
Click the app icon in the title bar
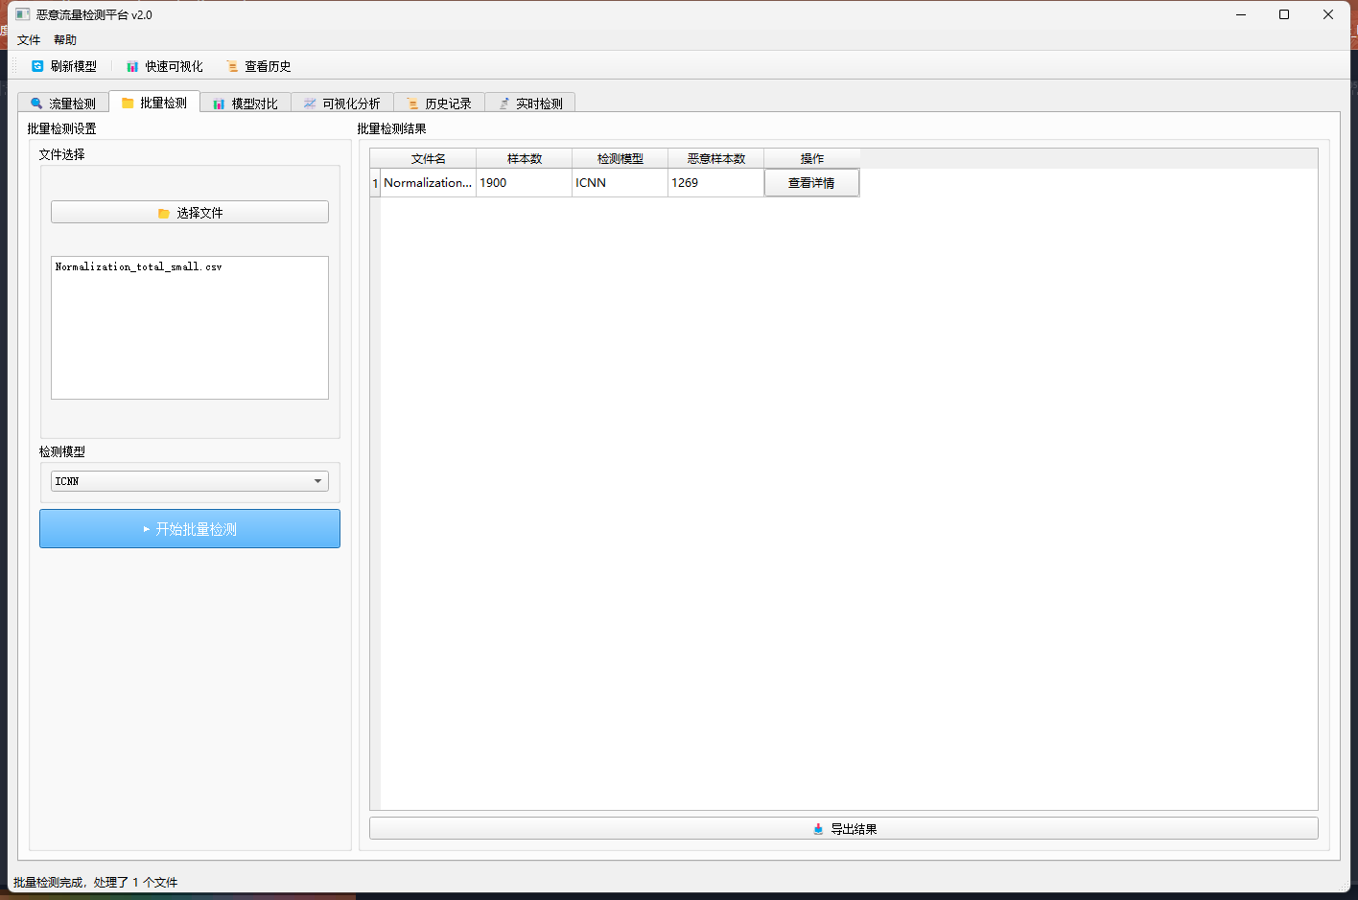pos(23,14)
